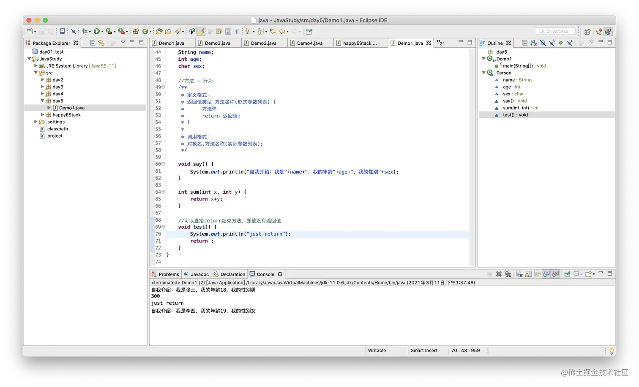639x387 pixels.
Task: Expand the happyEStack package
Action: point(42,115)
